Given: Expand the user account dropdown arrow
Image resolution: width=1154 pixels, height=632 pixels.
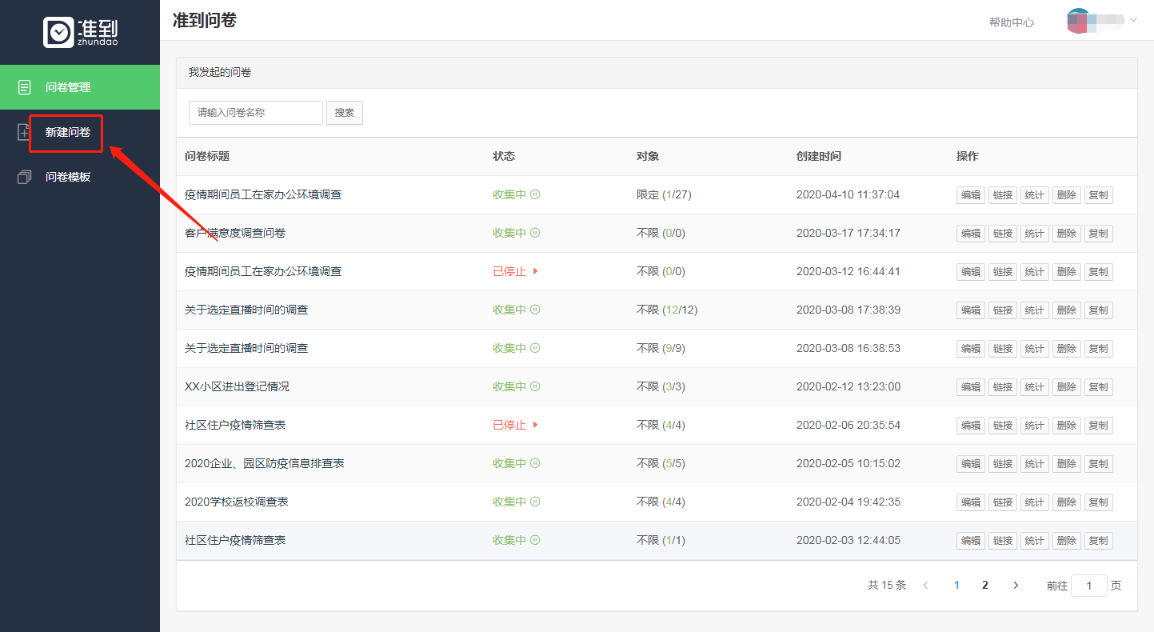Looking at the screenshot, I should [1132, 20].
